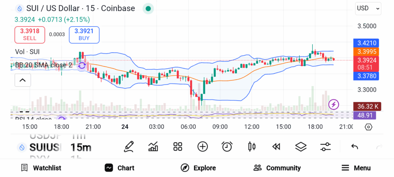394x177 pixels.
Task: Create an alert with clock icon
Action: [x=227, y=146]
